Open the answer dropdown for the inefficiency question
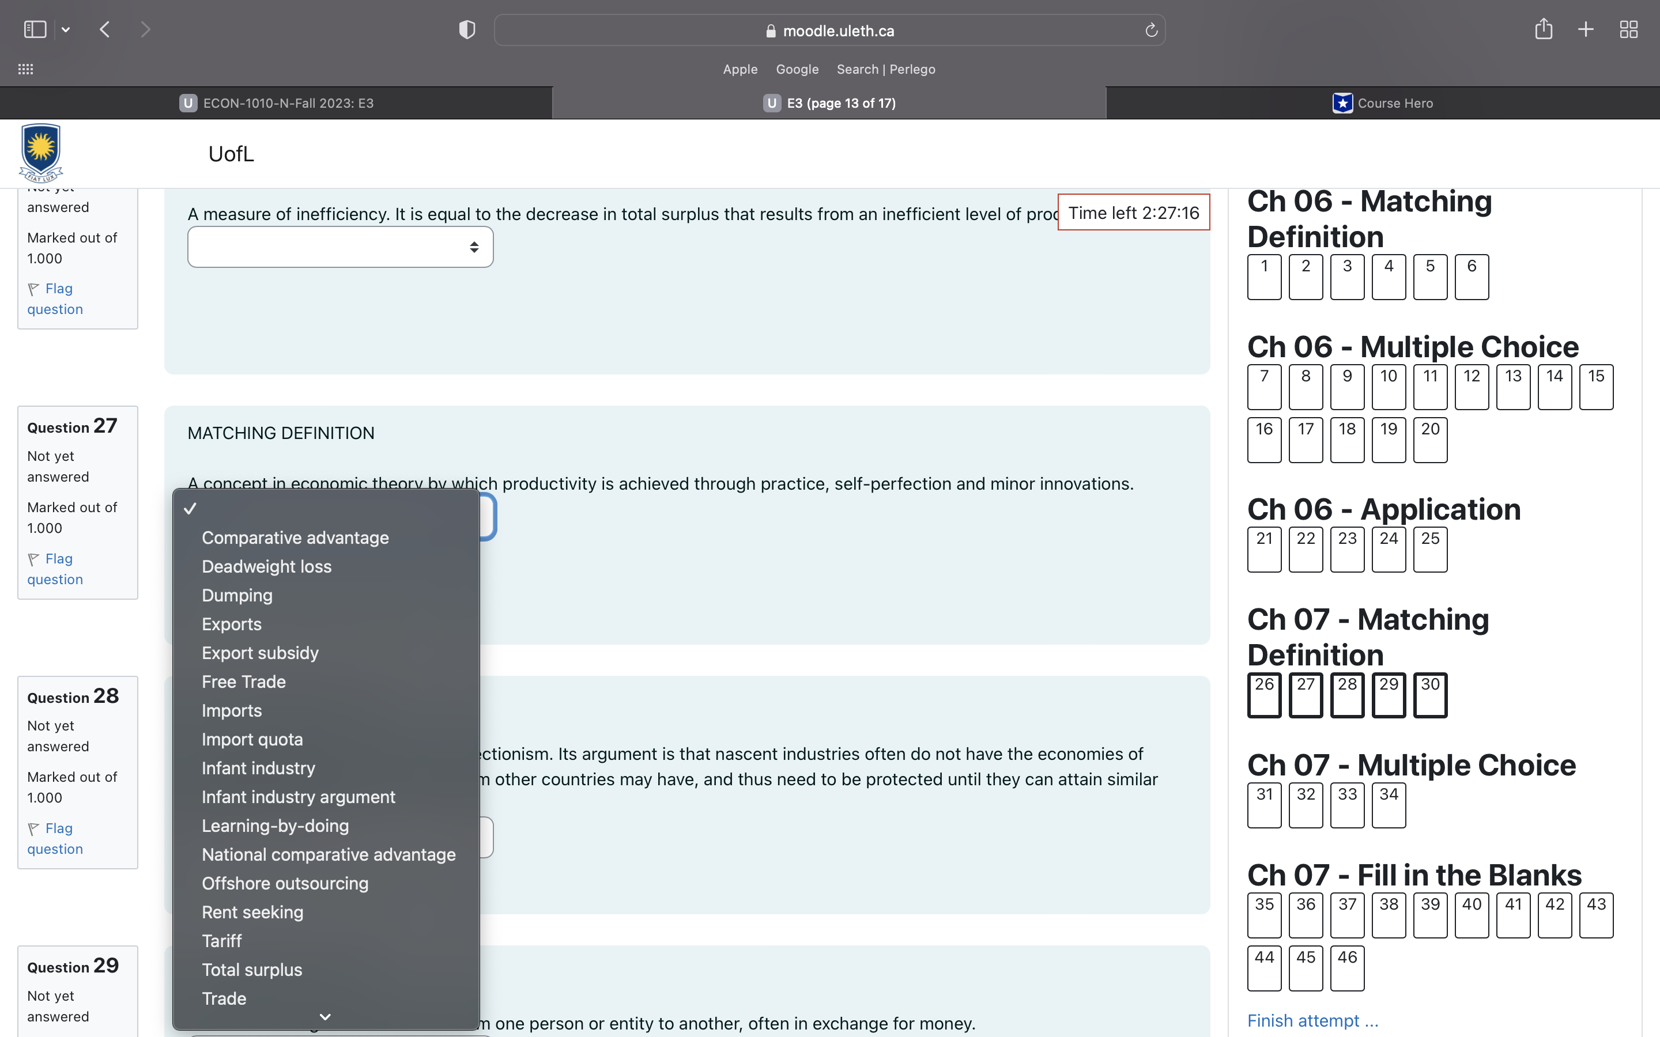The height and width of the screenshot is (1037, 1660). 339,246
